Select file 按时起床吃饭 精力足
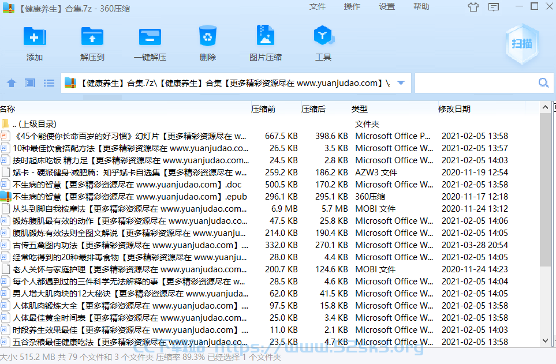This screenshot has height=364, width=556. click(131, 160)
